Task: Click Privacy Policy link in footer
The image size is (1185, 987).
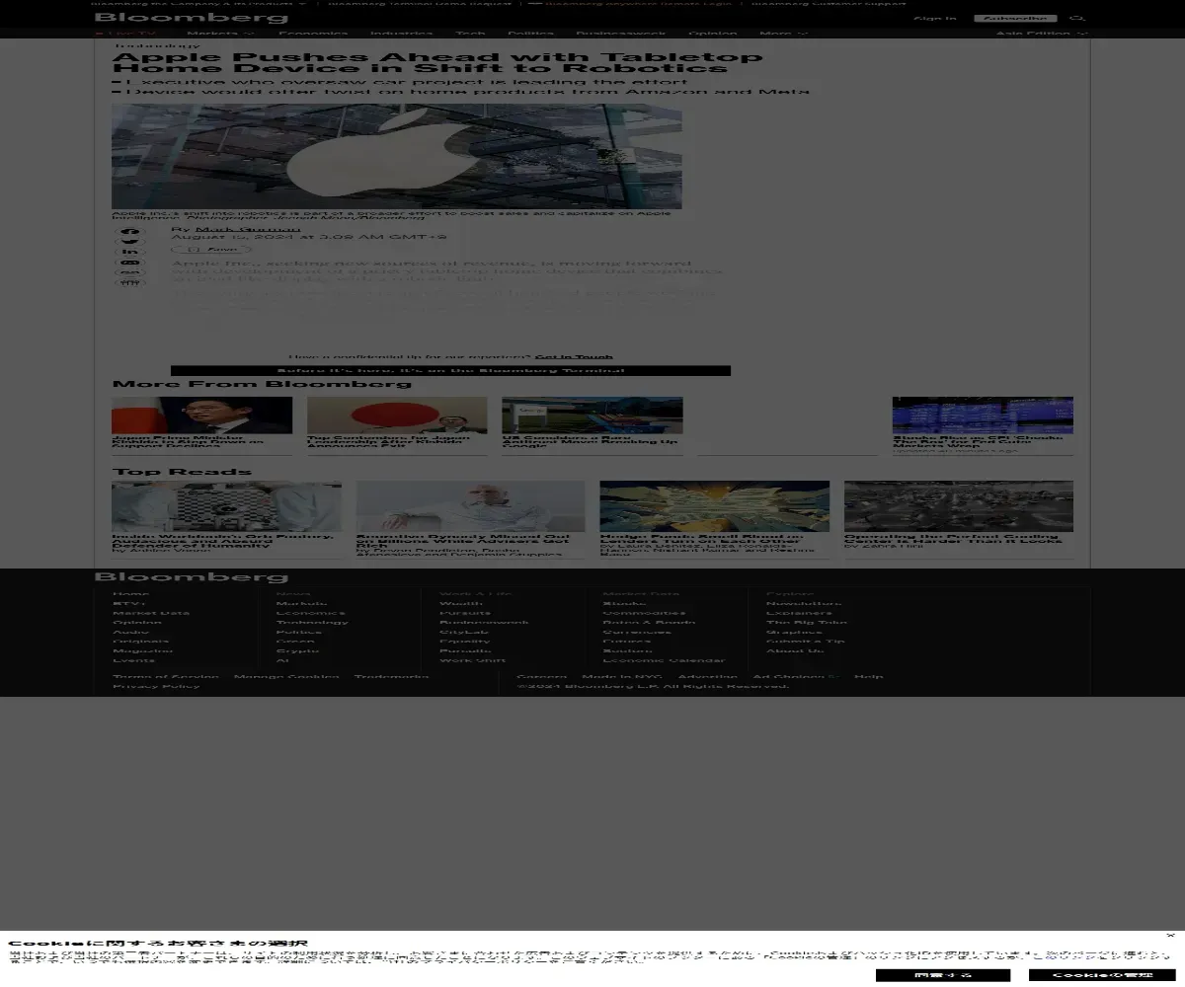Action: tap(156, 686)
